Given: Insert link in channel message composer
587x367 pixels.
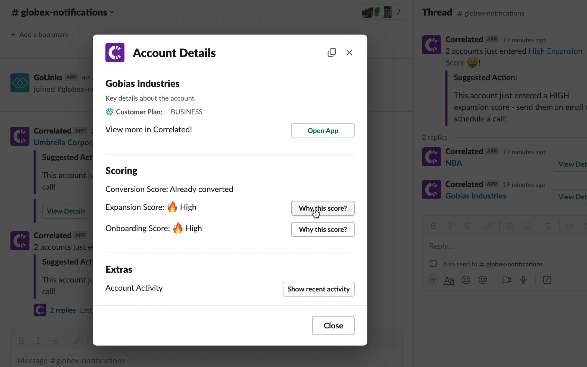Looking at the screenshot, I should tap(77, 340).
